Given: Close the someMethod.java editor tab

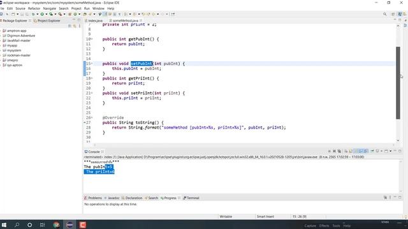Looking at the screenshot, I should coord(141,20).
